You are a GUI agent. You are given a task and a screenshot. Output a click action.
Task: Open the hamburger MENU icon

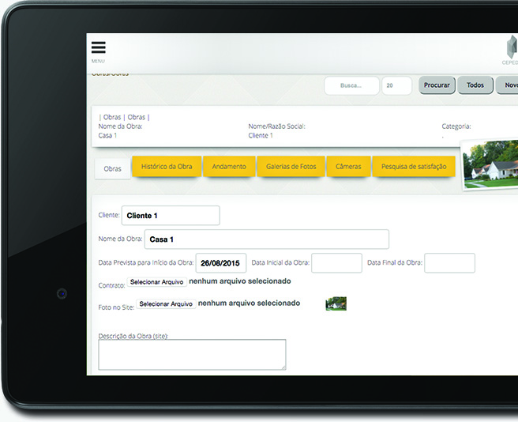point(98,48)
